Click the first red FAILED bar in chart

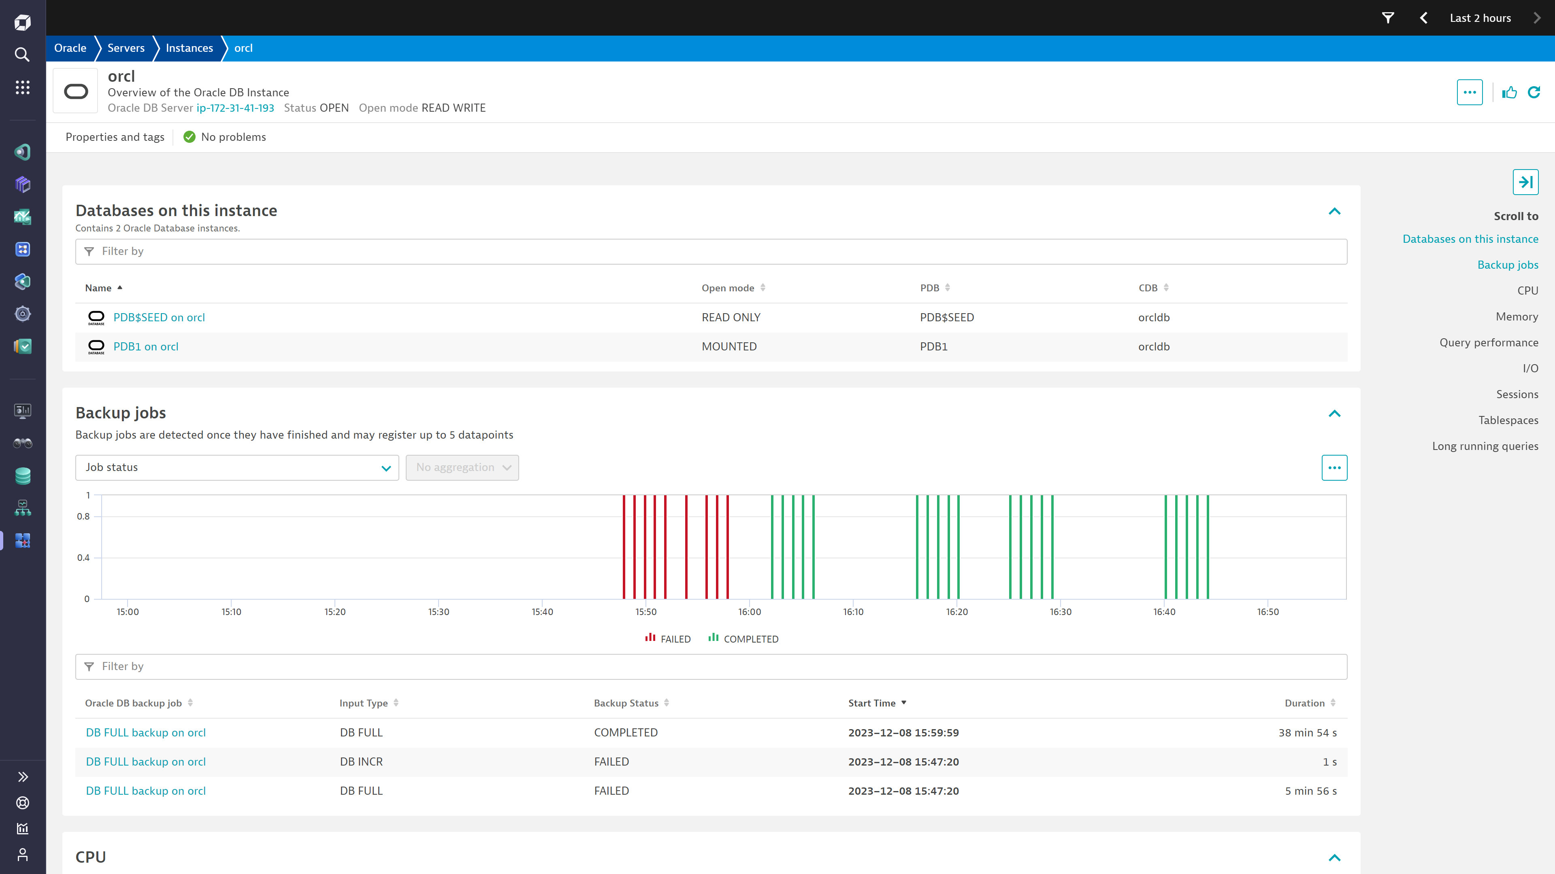click(x=624, y=547)
